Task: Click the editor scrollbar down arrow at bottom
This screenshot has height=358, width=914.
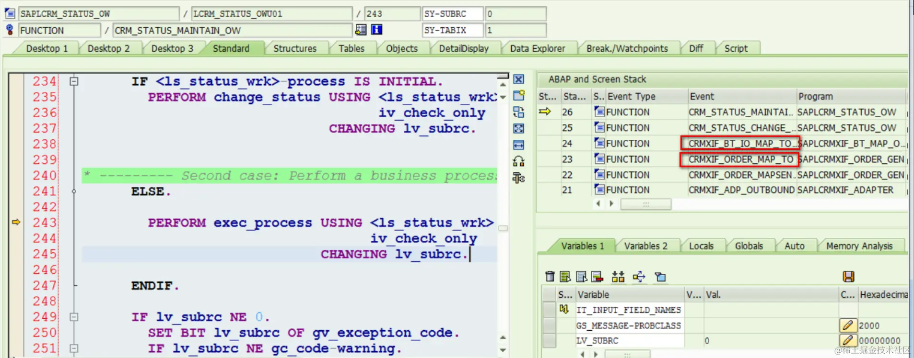Action: click(x=503, y=350)
